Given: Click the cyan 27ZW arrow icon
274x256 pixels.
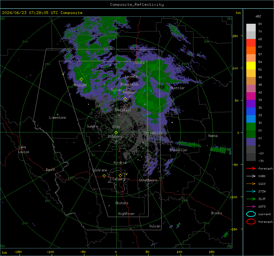Looking at the screenshot, I should click(251, 191).
